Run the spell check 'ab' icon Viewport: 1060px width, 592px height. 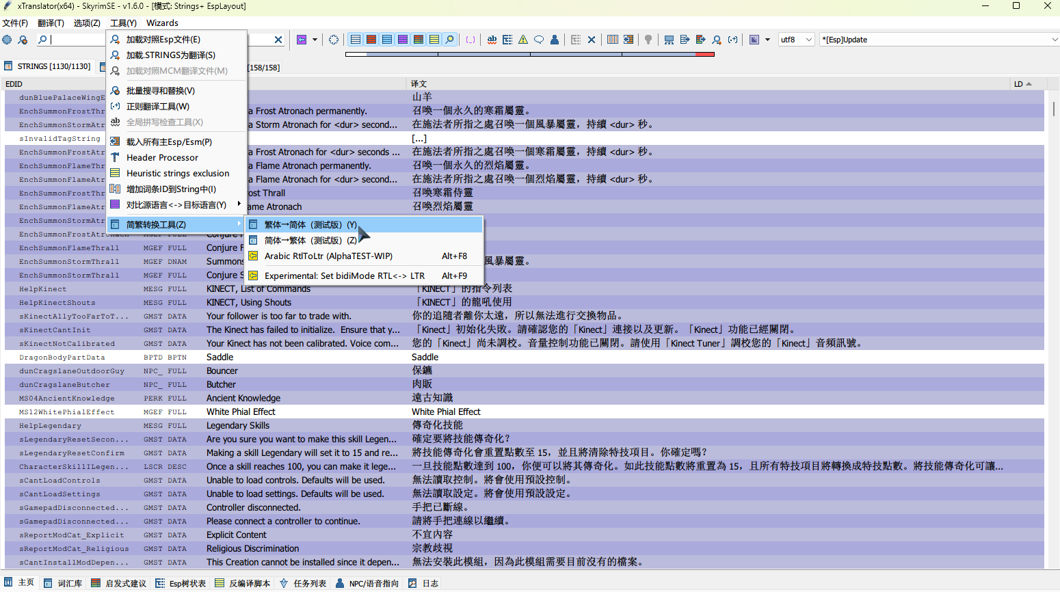(x=492, y=40)
